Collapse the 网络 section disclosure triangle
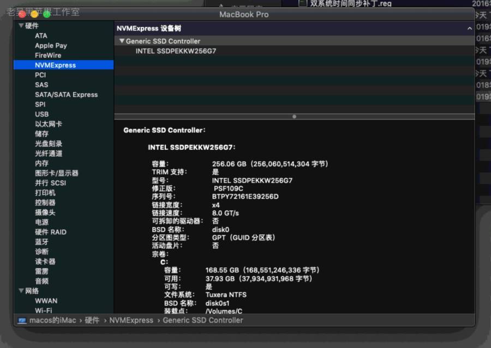Viewport: 491px width, 348px height. pos(21,291)
